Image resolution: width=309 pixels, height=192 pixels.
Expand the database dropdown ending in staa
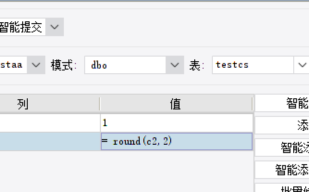coord(36,65)
